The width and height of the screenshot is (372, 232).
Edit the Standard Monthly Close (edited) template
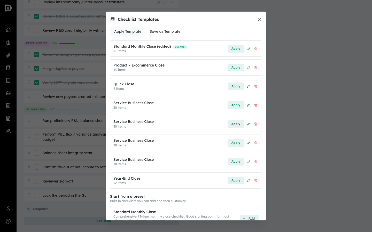(249, 49)
